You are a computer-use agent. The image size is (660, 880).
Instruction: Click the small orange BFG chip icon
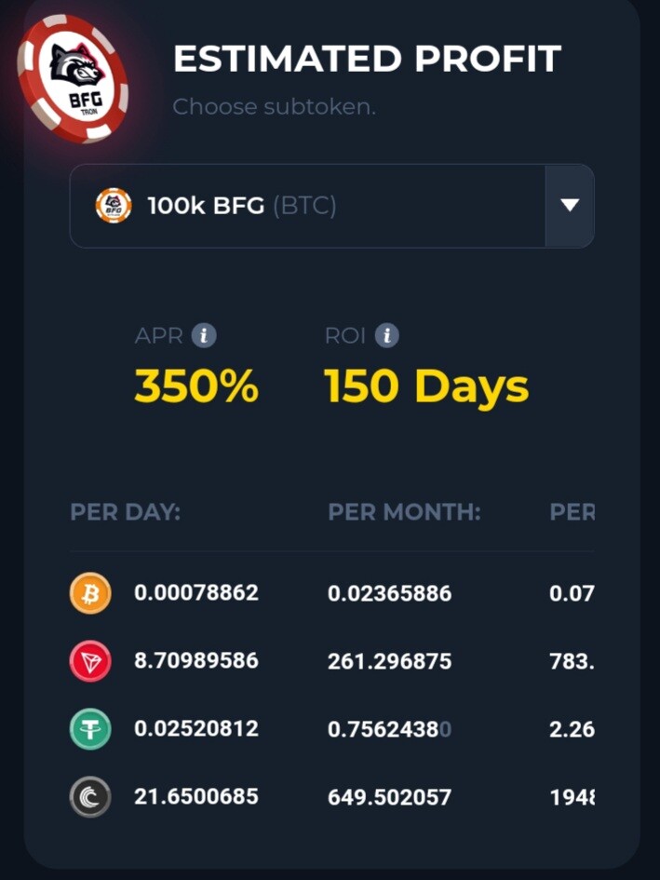click(x=114, y=206)
